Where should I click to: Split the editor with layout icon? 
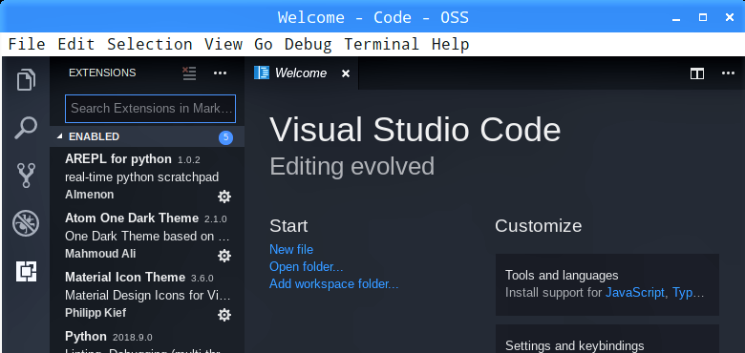click(x=697, y=73)
